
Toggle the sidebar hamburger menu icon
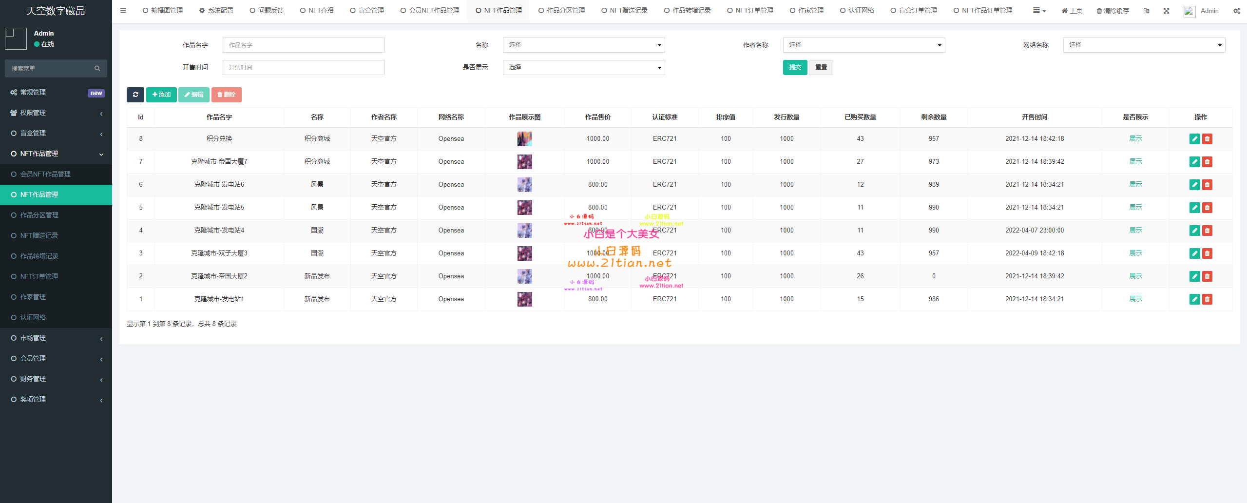point(123,10)
